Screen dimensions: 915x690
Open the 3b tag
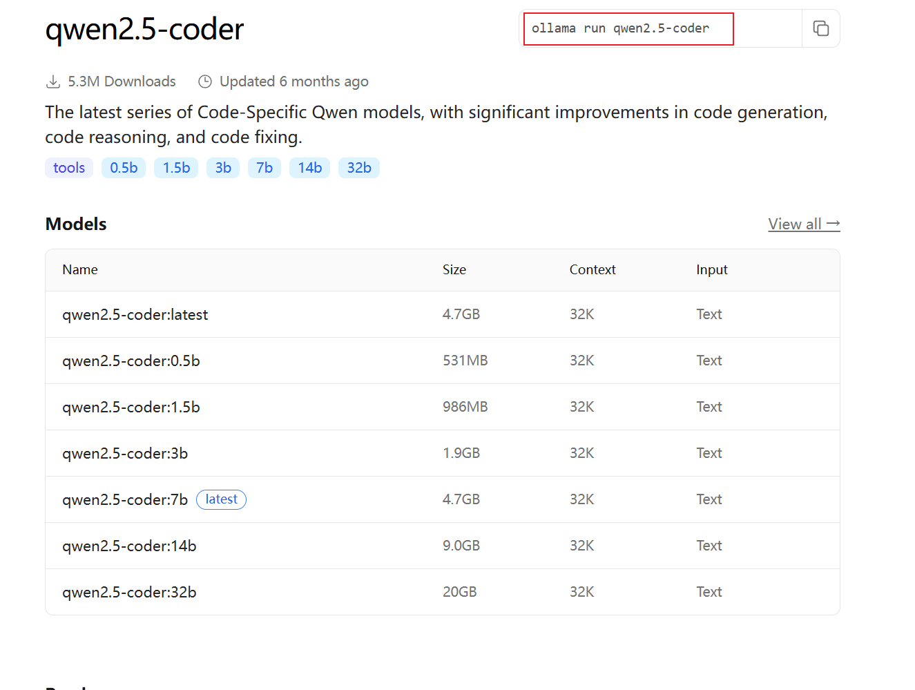pos(223,168)
